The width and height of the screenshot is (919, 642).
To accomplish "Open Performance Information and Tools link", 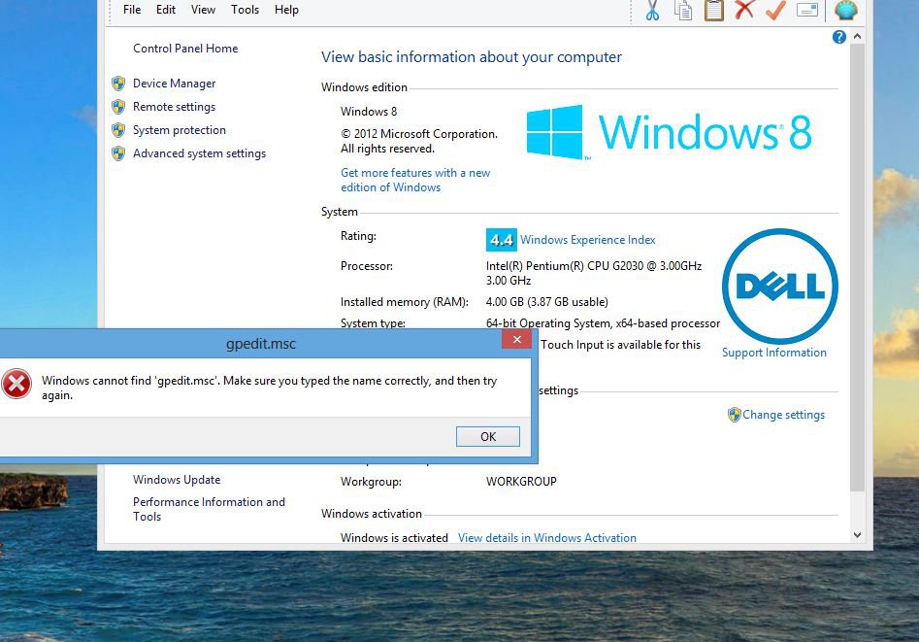I will [209, 509].
